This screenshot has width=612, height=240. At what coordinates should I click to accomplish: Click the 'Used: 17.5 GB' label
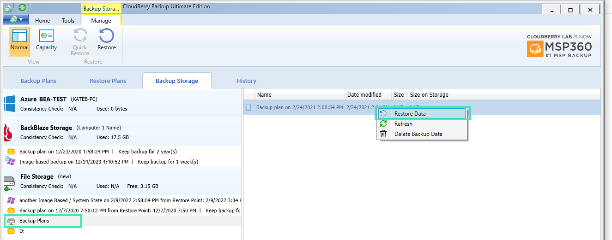point(113,137)
